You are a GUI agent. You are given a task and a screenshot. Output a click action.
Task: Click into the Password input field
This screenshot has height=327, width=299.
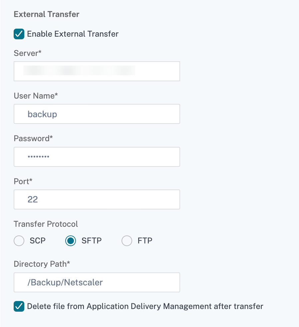(x=97, y=157)
